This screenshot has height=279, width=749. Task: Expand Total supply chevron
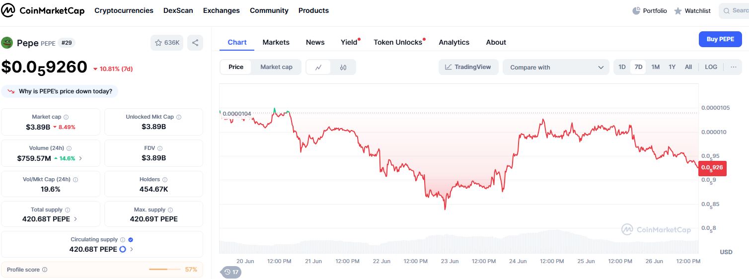(75, 219)
